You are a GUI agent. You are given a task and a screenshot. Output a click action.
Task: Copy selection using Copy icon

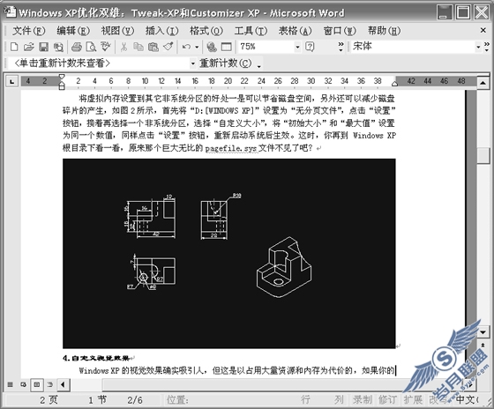pos(138,47)
